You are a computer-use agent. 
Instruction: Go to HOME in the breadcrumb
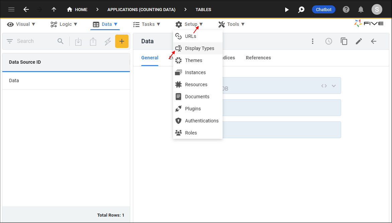click(x=77, y=9)
